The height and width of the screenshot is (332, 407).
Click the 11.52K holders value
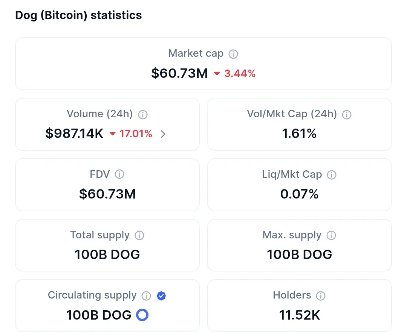300,315
